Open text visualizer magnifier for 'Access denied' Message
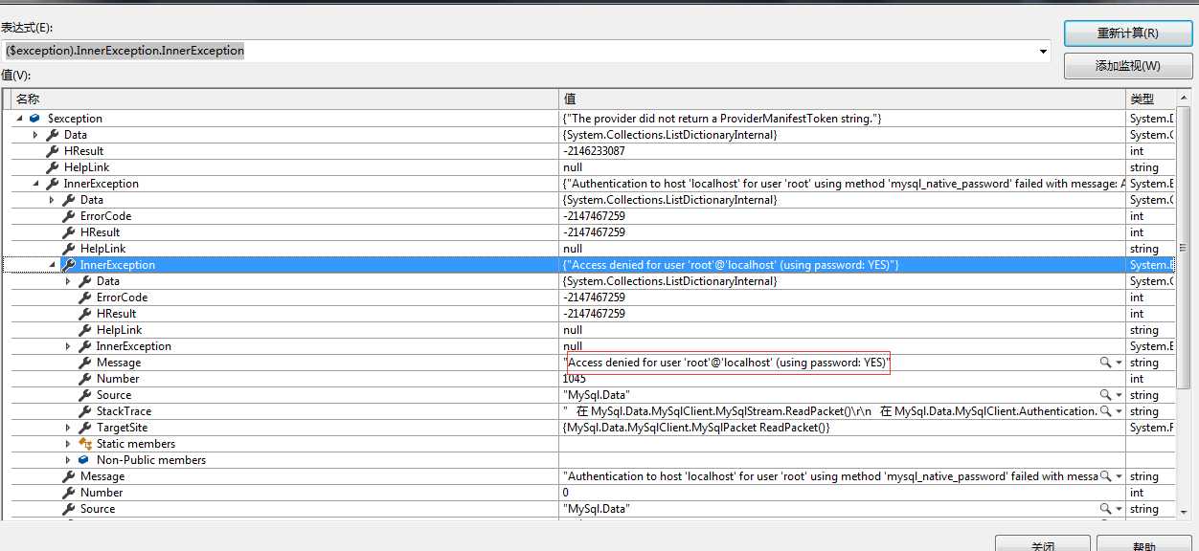The width and height of the screenshot is (1199, 551). (1105, 363)
